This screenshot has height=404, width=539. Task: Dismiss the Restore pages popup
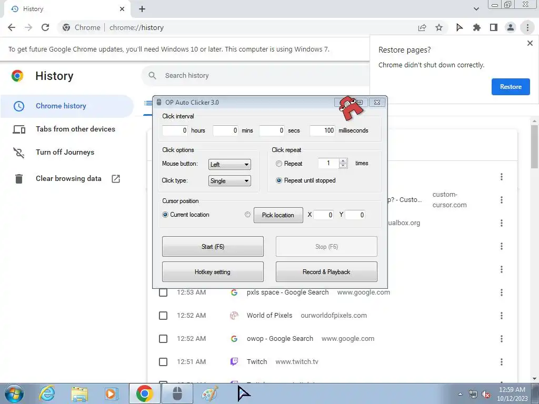[x=530, y=43]
